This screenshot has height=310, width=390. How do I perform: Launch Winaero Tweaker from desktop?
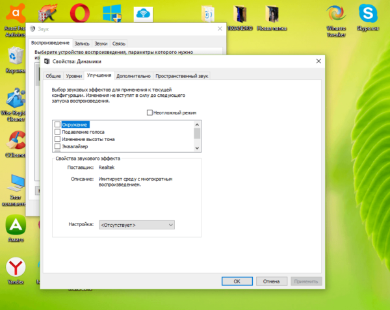336,20
